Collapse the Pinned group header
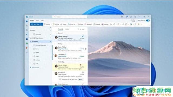The image size is (173, 97). (x=56, y=33)
